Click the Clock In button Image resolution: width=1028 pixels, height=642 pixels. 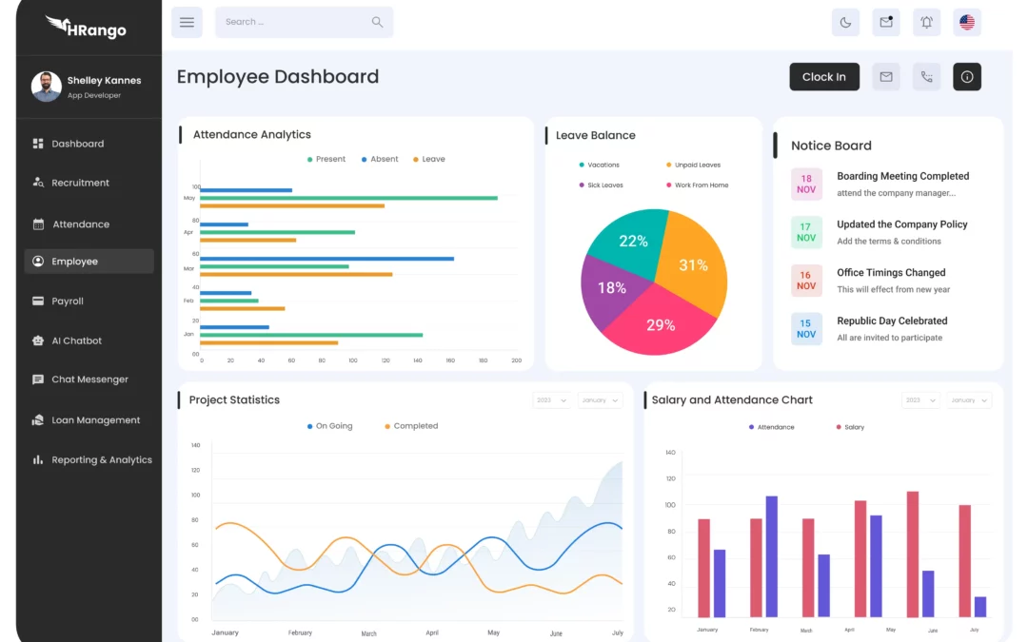click(x=824, y=77)
